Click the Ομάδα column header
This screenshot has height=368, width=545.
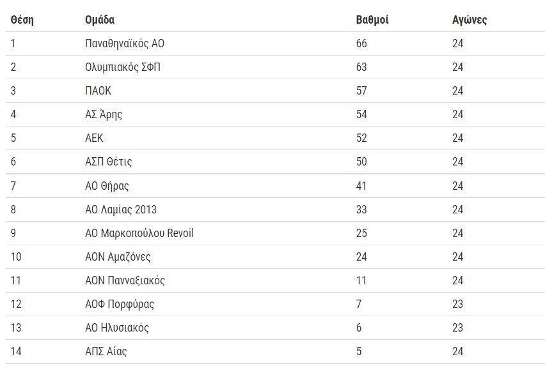pos(100,20)
